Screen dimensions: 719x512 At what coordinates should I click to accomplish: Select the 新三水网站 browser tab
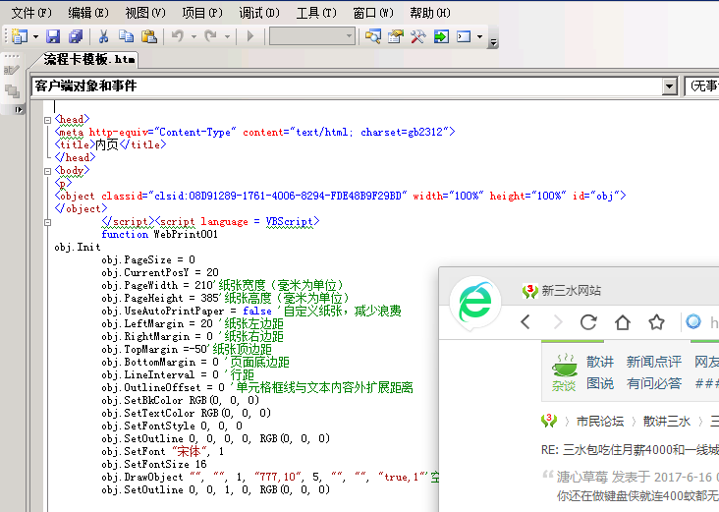coord(570,290)
